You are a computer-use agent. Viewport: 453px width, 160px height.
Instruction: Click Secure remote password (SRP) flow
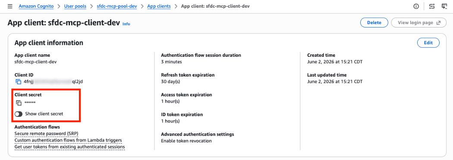[x=47, y=134]
